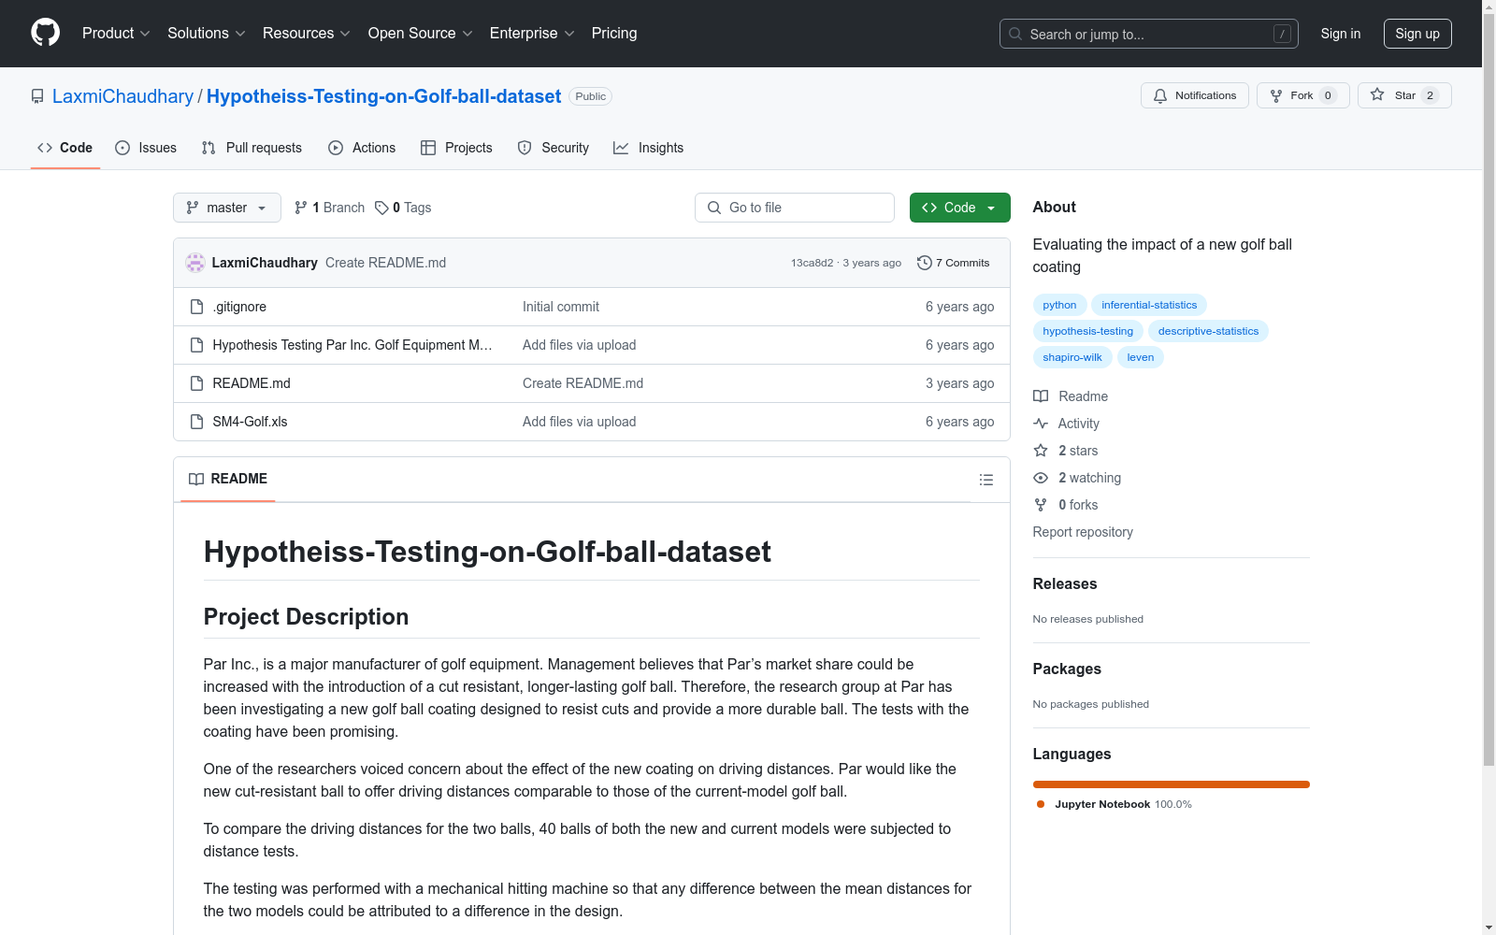Click the branch icon beside 1 Branch

point(301,208)
